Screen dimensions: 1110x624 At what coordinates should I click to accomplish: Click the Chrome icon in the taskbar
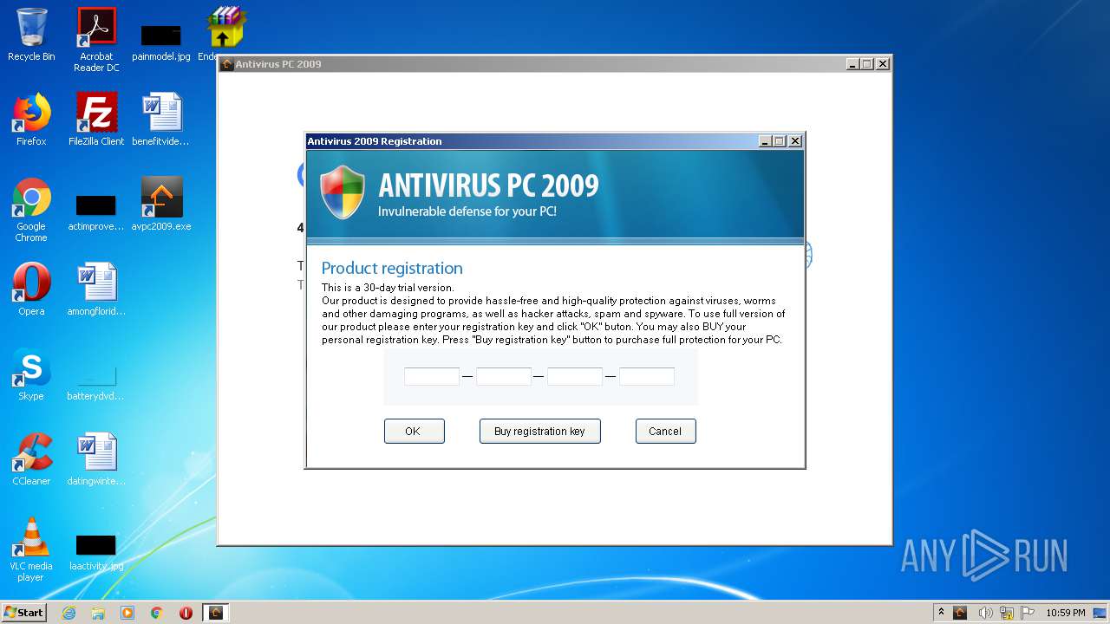[x=157, y=613]
